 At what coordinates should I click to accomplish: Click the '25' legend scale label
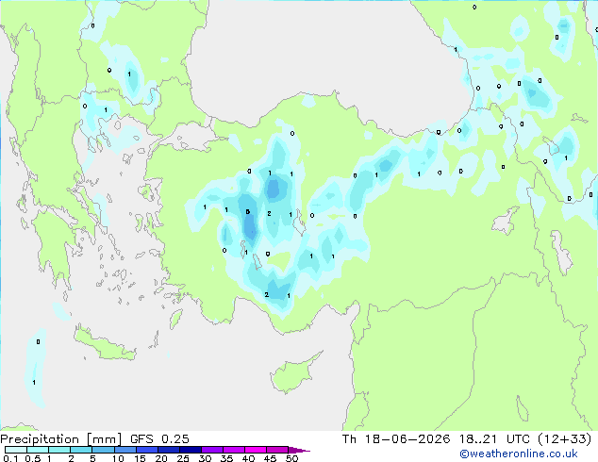[183, 458]
